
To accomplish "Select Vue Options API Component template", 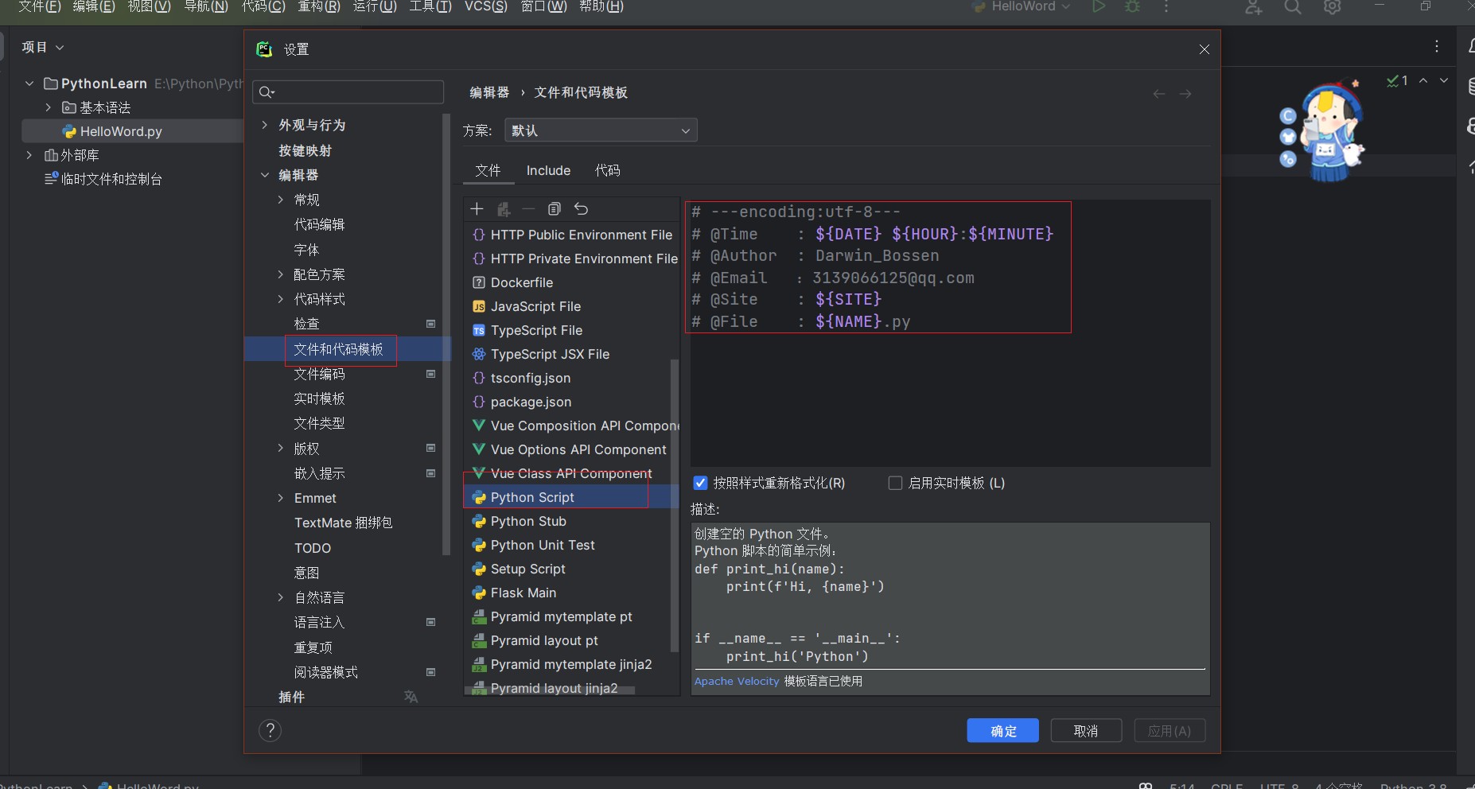I will (x=571, y=449).
